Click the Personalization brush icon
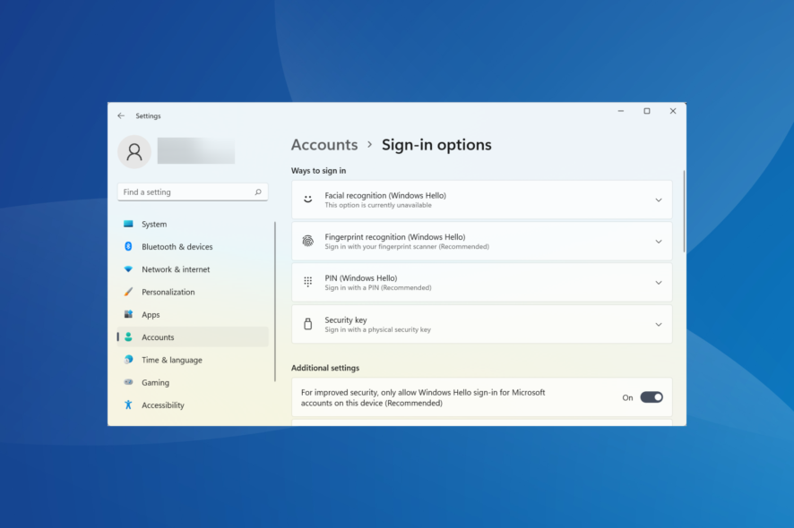This screenshot has height=528, width=794. 129,292
